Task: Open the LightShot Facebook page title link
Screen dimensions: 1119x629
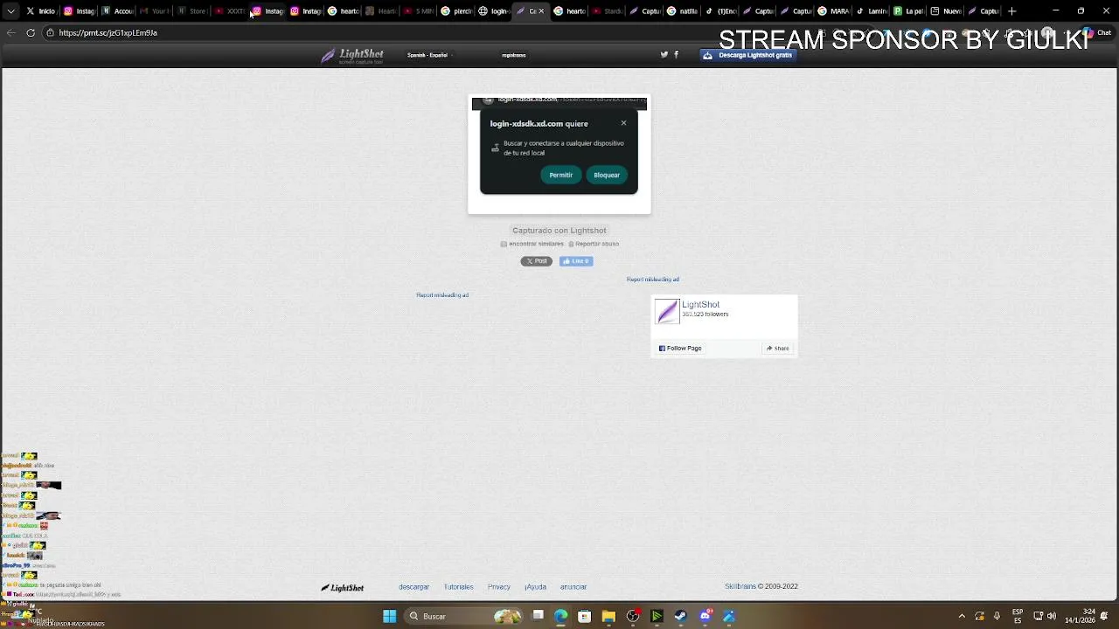Action: 701,304
